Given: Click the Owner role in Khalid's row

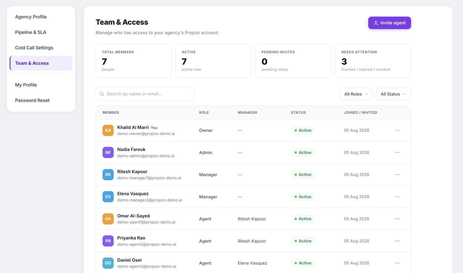Looking at the screenshot, I should pos(206,130).
